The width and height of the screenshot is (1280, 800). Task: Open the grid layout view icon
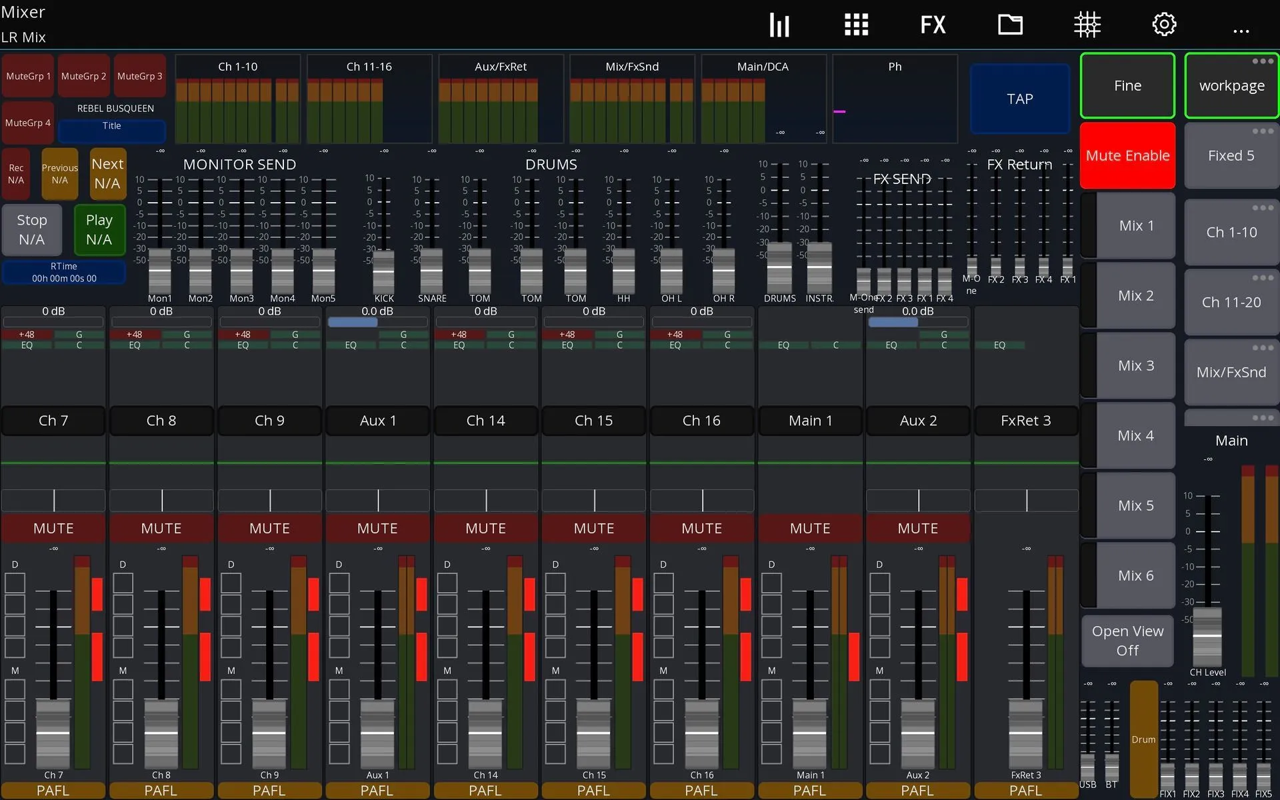tap(856, 25)
